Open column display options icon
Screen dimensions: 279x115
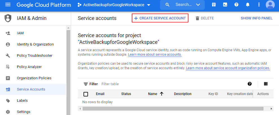click(265, 84)
